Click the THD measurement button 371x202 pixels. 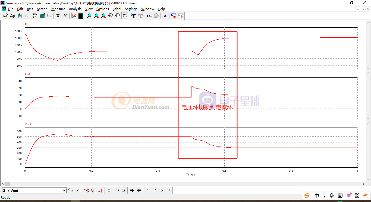pos(169,190)
